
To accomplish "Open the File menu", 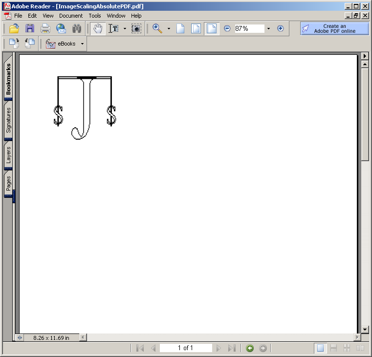I will 18,16.
